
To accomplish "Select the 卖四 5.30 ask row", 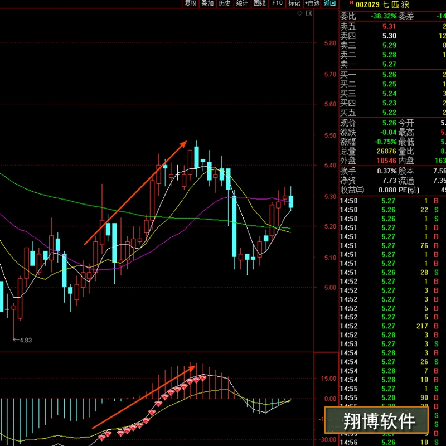I will point(392,36).
